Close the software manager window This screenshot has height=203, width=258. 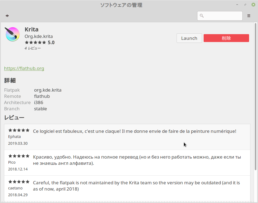pyautogui.click(x=253, y=5)
